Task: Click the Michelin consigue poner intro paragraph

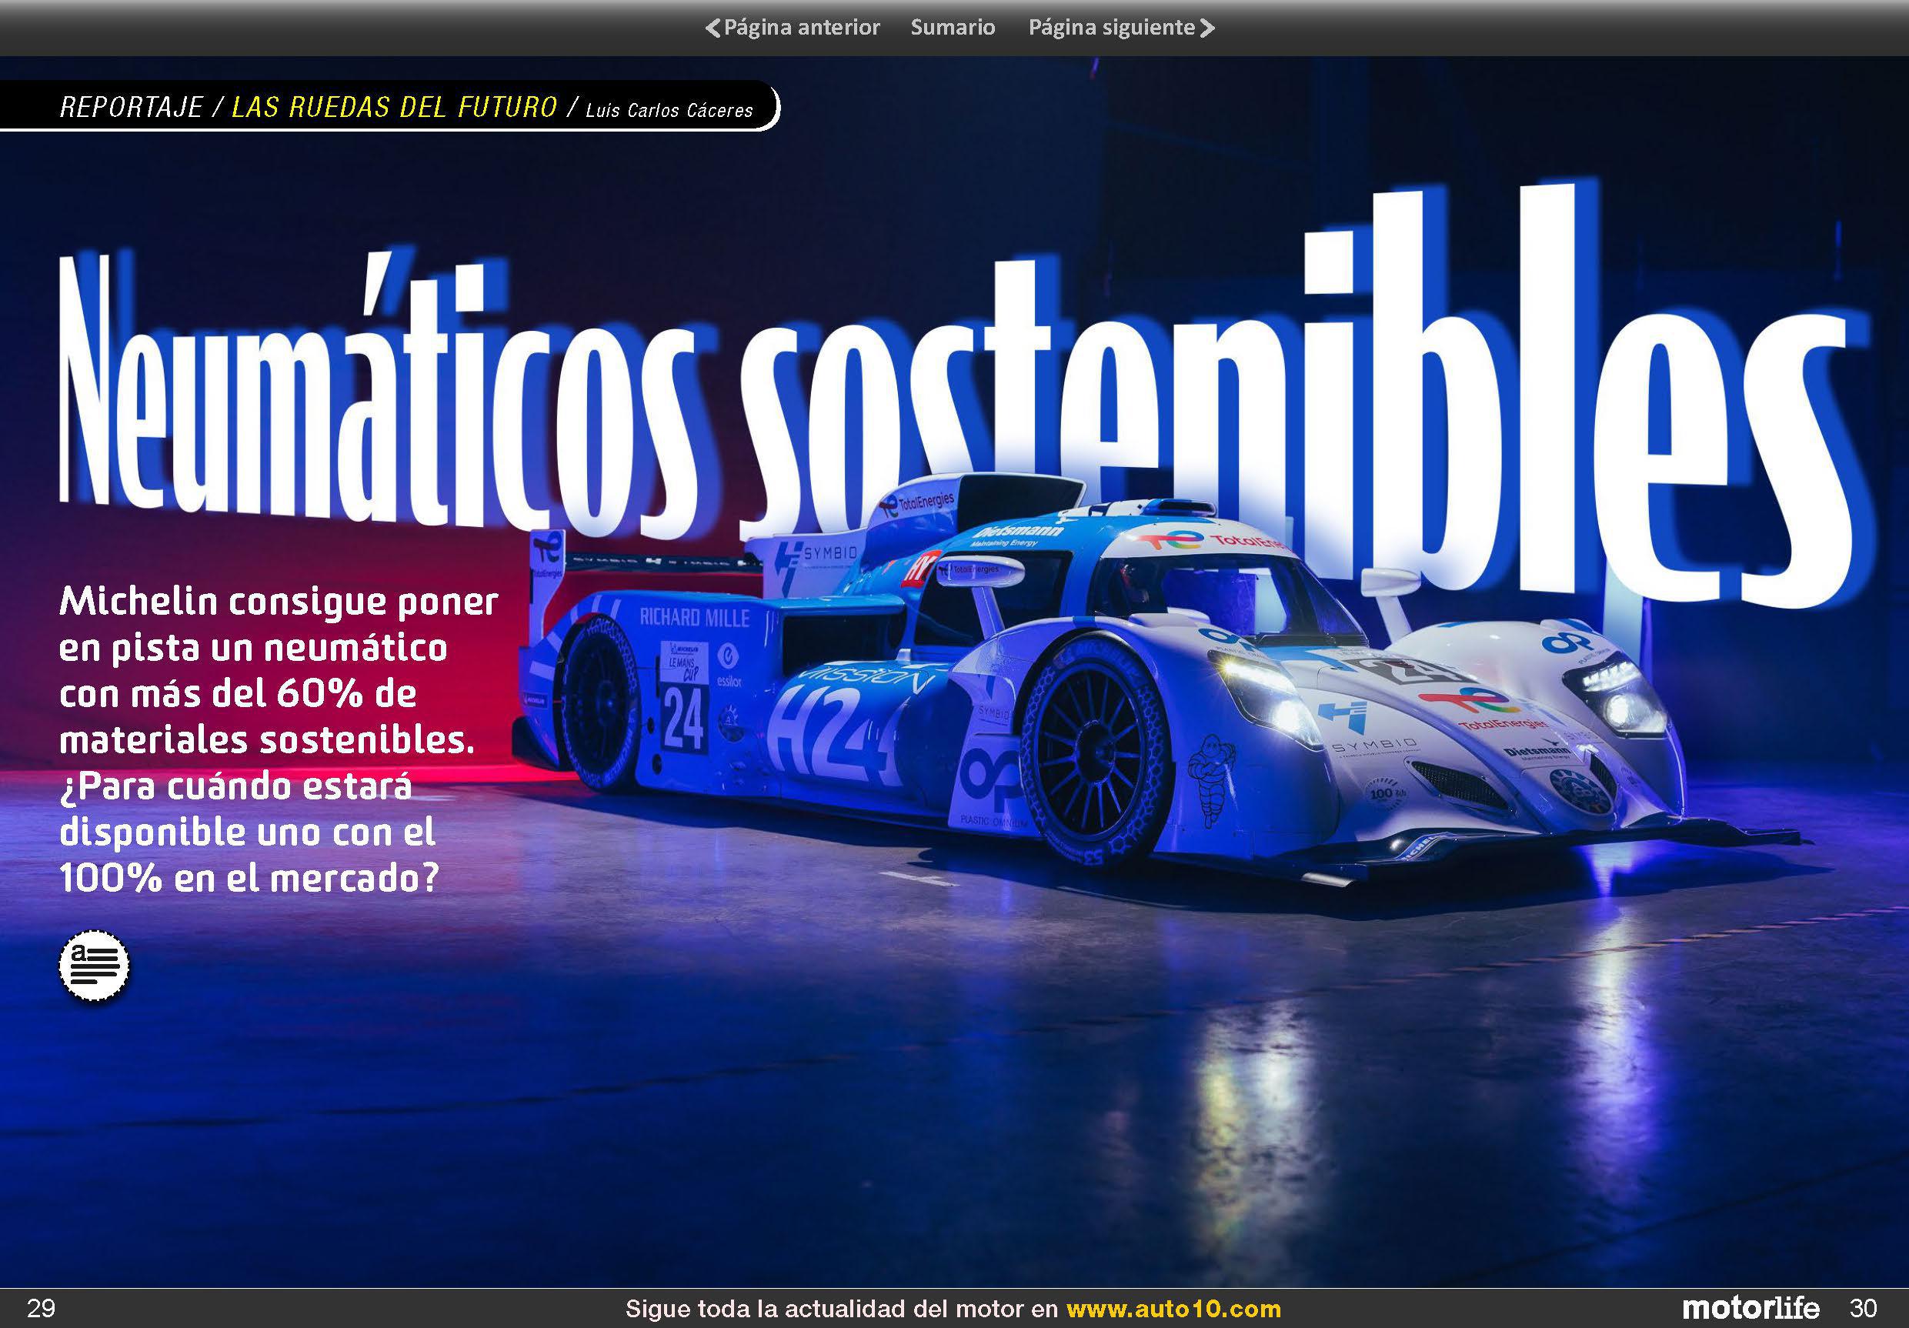Action: (x=279, y=739)
